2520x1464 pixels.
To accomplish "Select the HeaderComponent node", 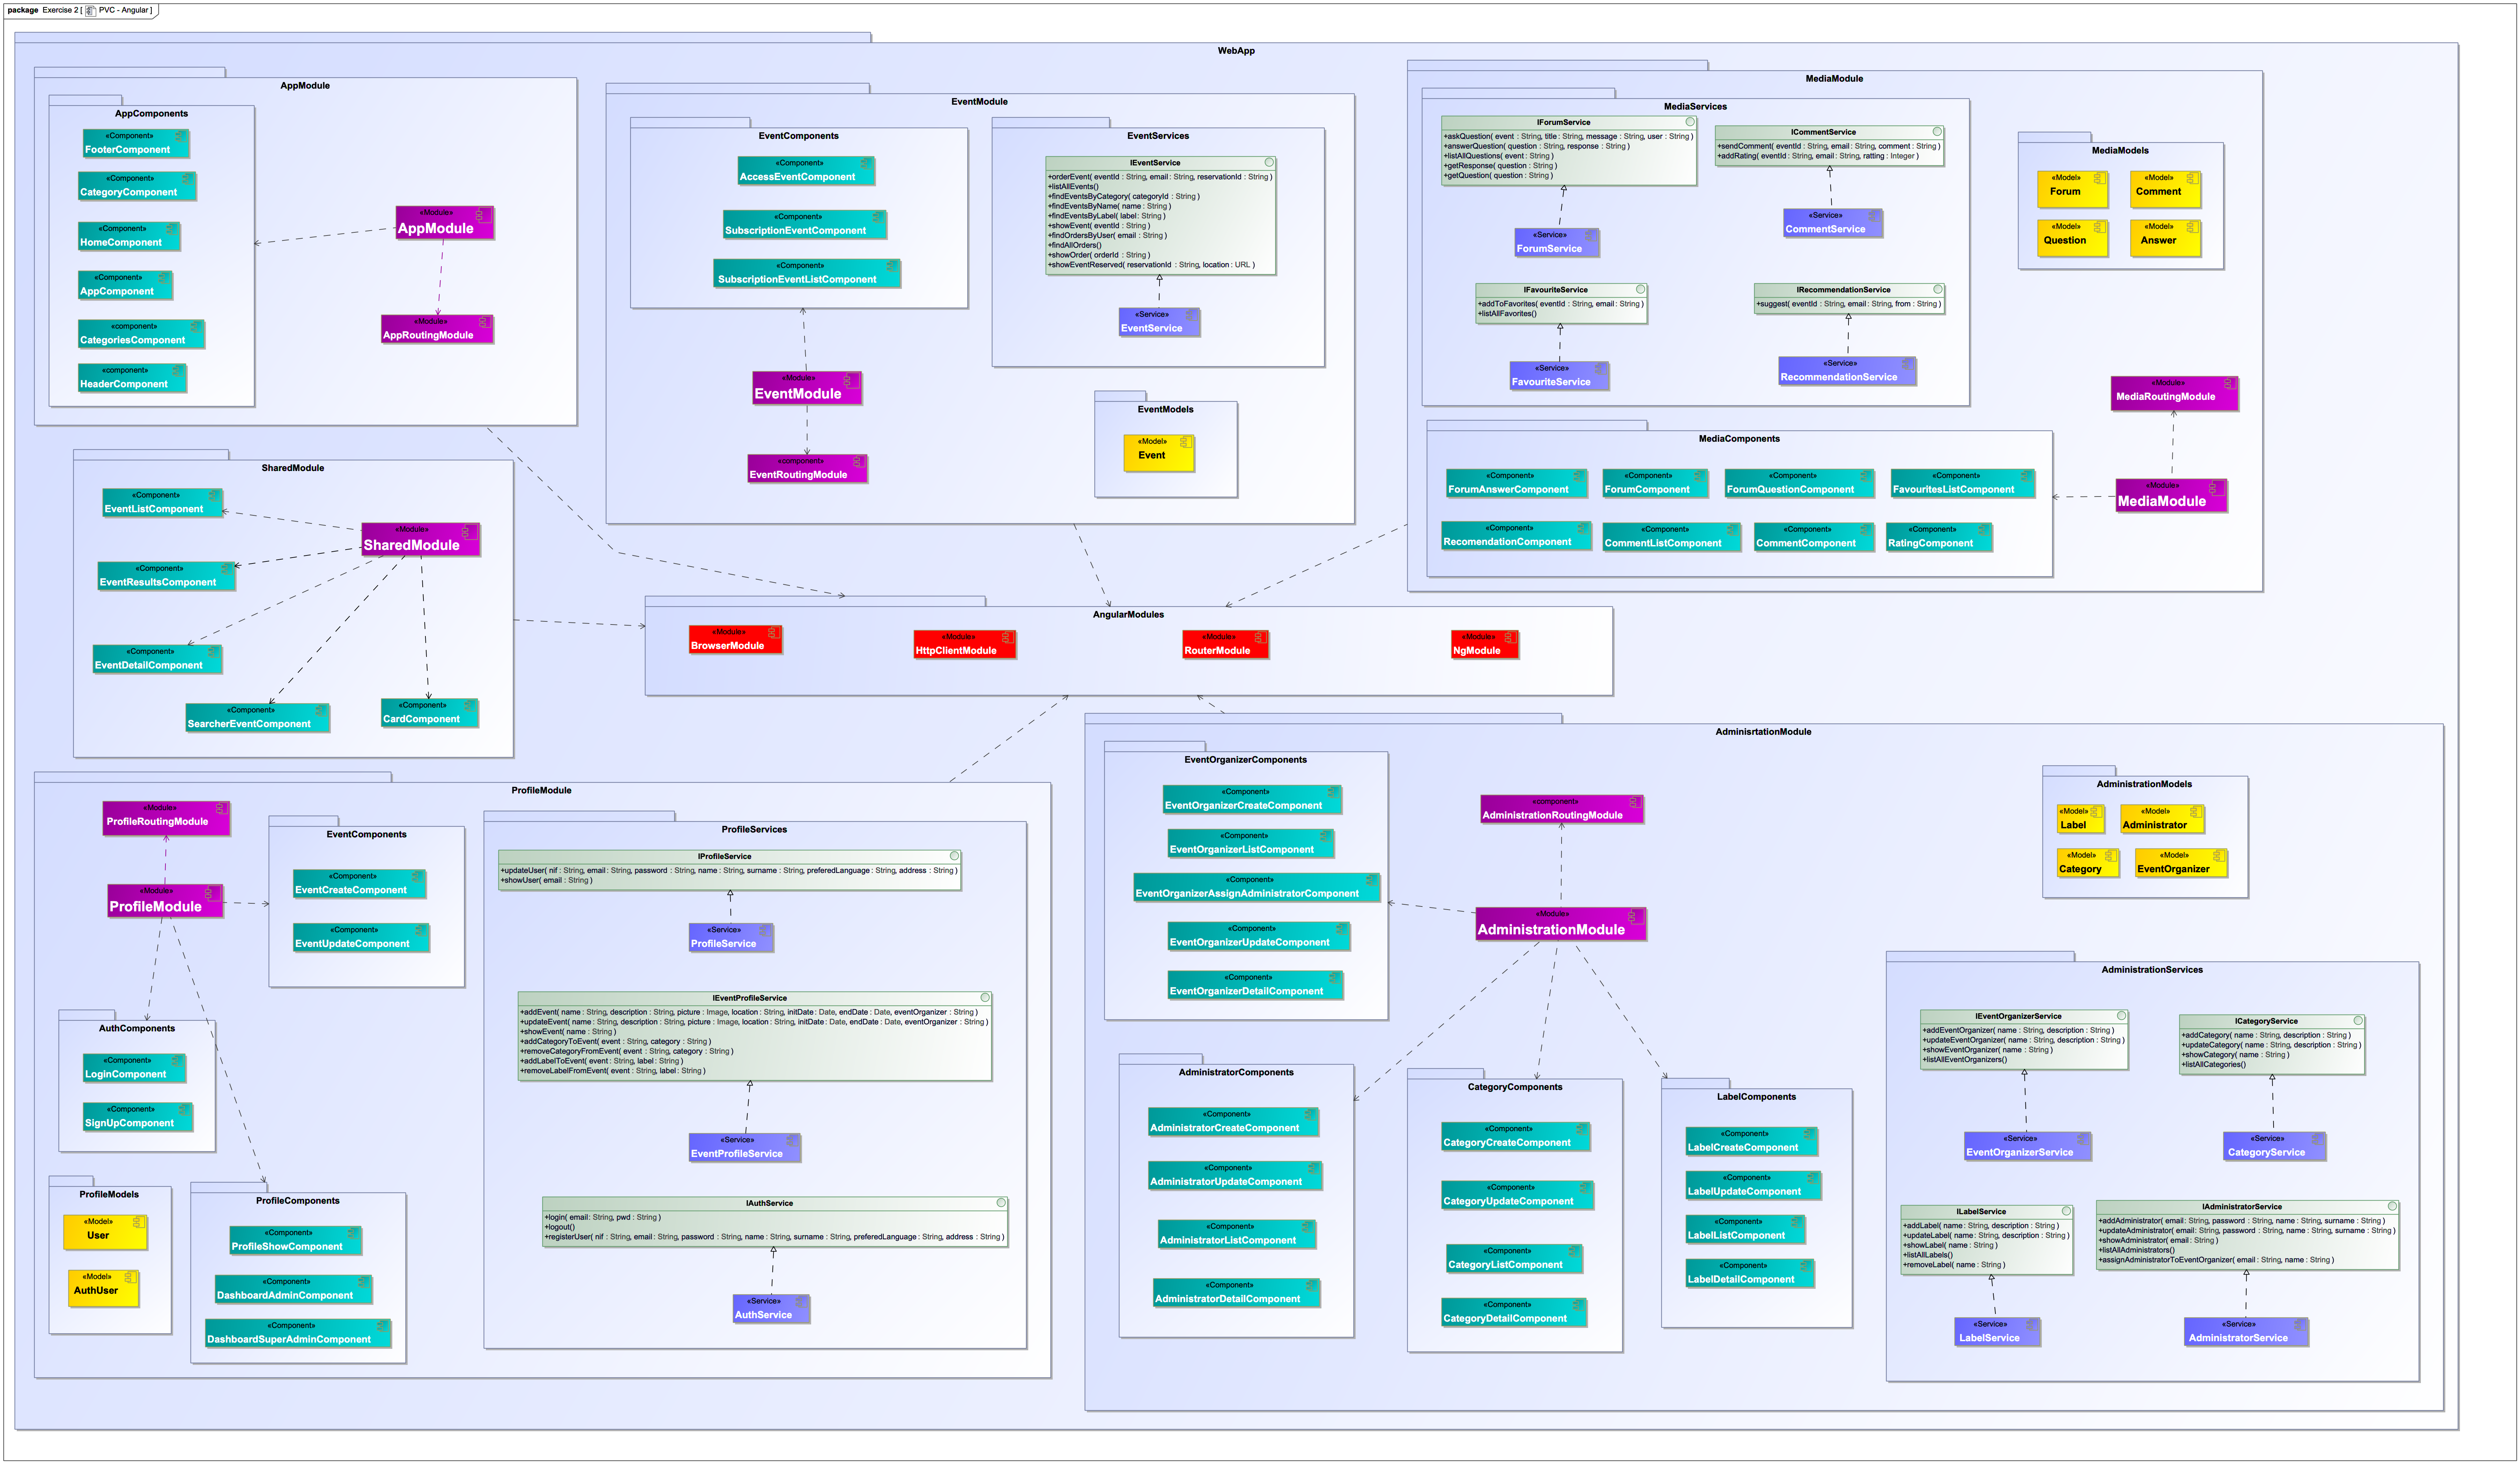I will (x=132, y=378).
